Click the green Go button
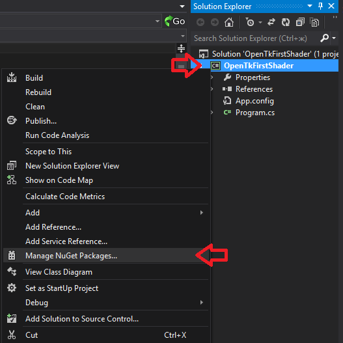The image size is (343, 343). point(174,21)
